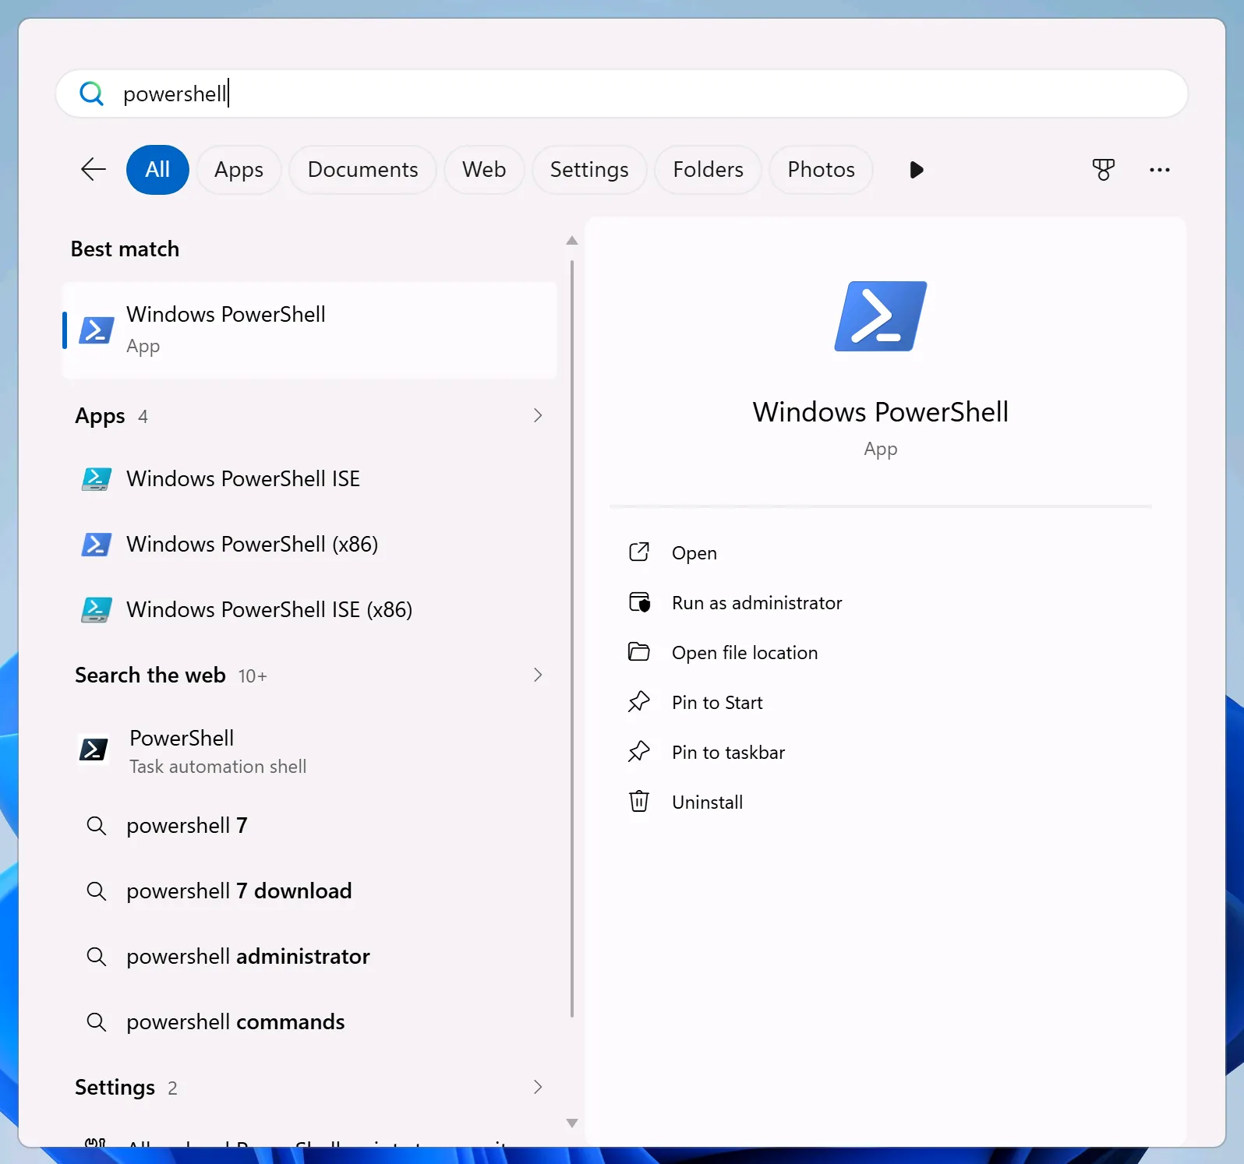
Task: Search the web for powershell 7
Action: click(309, 826)
